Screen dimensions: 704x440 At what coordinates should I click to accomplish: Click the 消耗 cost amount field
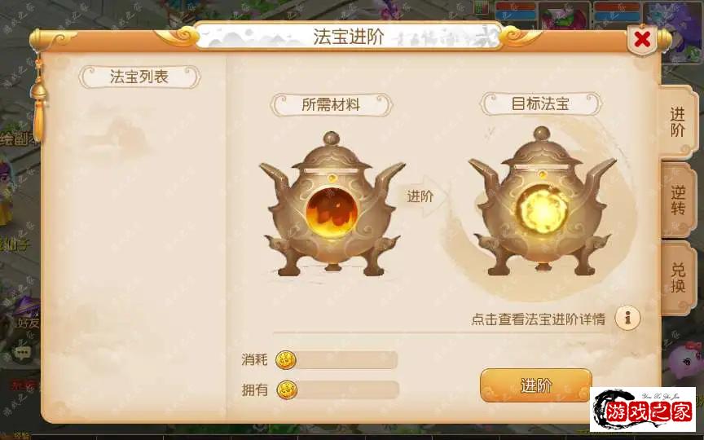pos(346,360)
